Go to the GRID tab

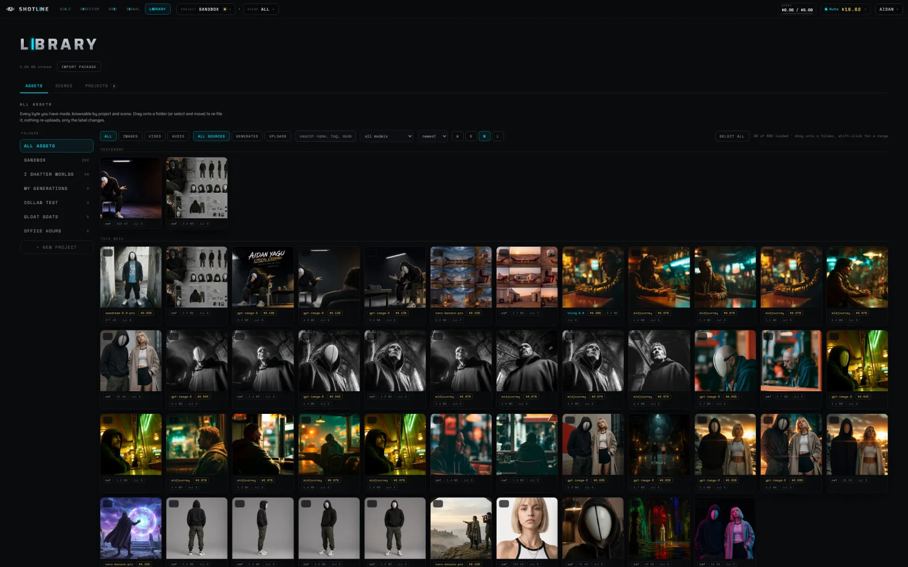112,9
